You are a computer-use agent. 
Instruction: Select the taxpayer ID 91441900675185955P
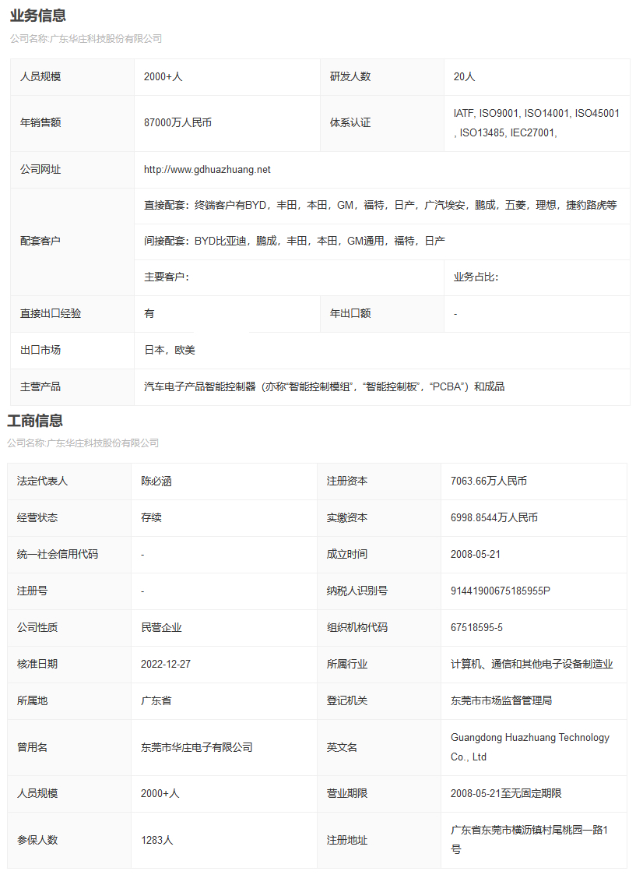[x=501, y=591]
